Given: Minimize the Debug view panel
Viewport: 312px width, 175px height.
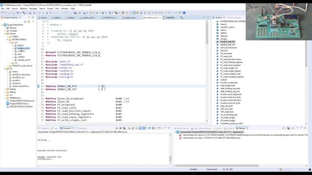Looking at the screenshot, I should (x=301, y=128).
